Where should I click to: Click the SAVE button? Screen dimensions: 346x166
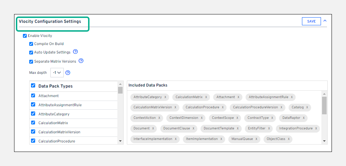[x=311, y=21]
